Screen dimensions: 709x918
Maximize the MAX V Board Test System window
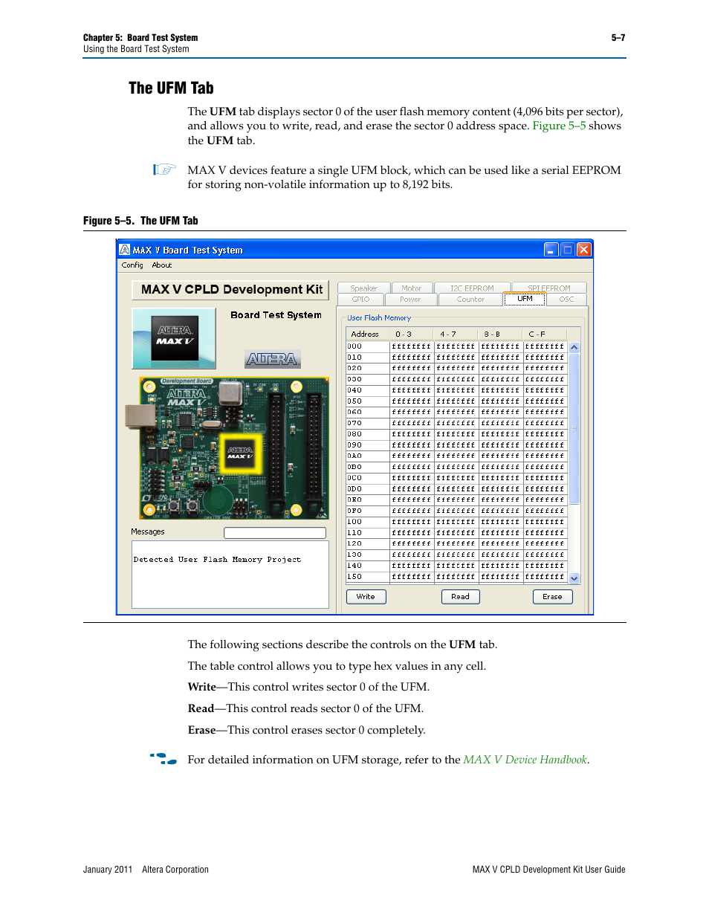pos(568,250)
